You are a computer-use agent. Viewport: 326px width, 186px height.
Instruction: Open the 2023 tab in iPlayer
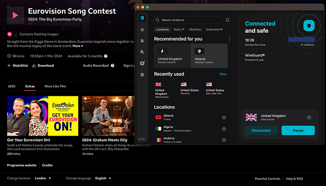pos(12,86)
